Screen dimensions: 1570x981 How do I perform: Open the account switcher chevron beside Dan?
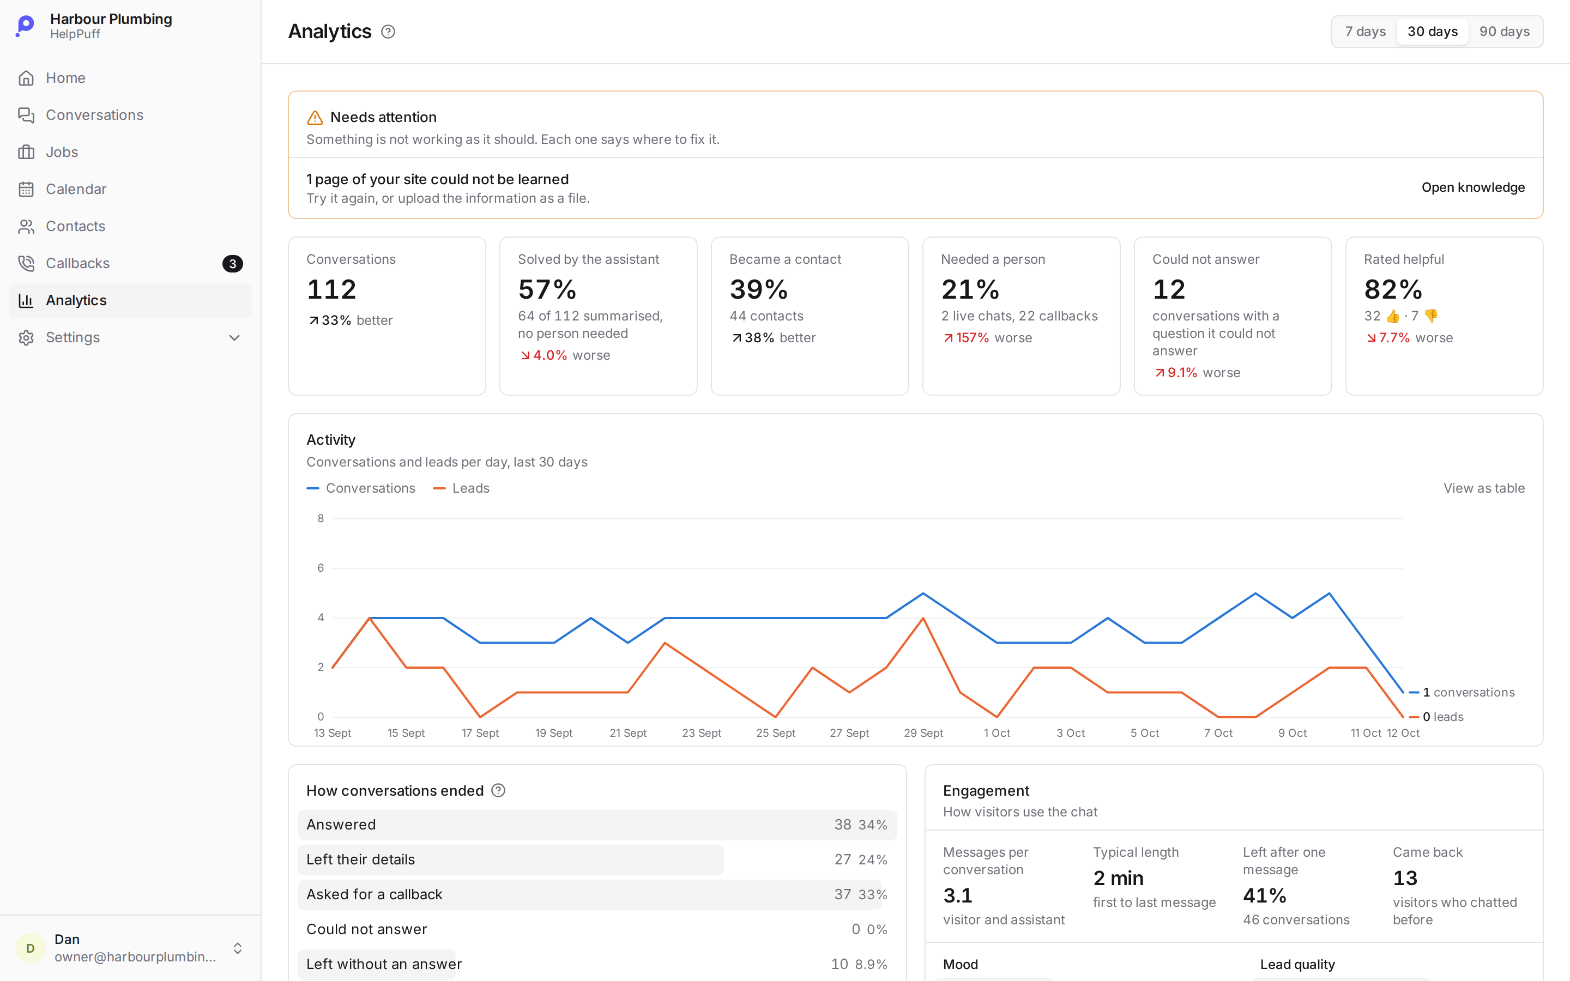pyautogui.click(x=238, y=948)
